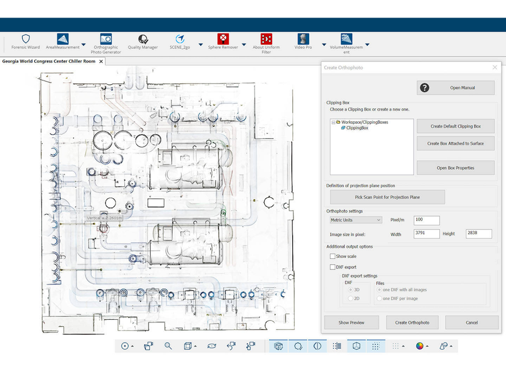Open the Metric Units dropdown
Viewport: 506px width, 380px height.
(356, 220)
